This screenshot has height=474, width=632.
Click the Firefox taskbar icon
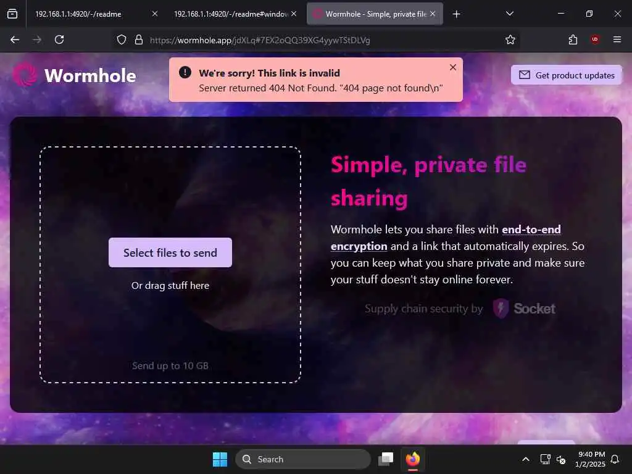pyautogui.click(x=413, y=459)
